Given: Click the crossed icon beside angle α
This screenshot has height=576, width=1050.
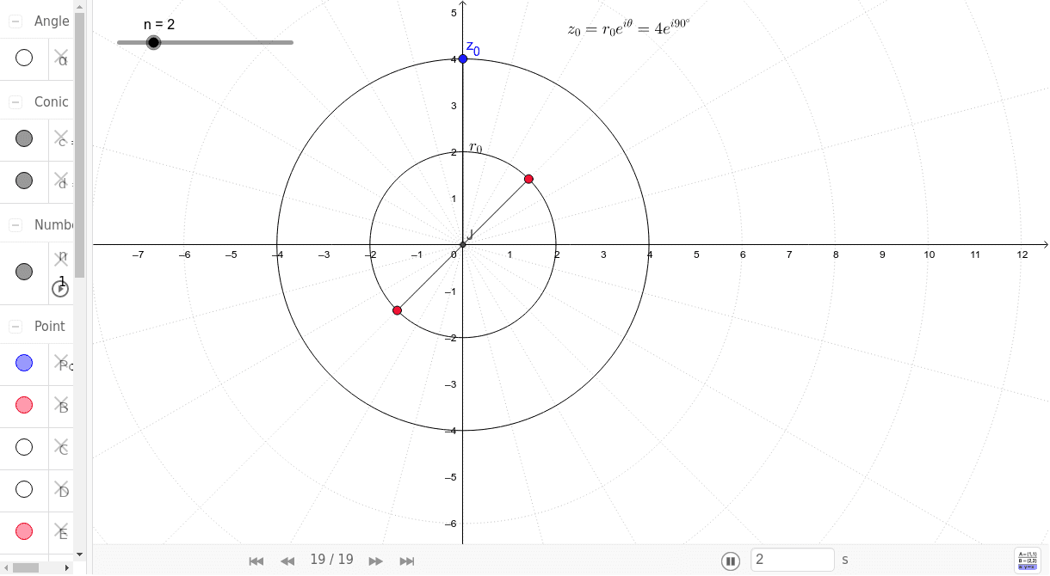Looking at the screenshot, I should pos(61,57).
